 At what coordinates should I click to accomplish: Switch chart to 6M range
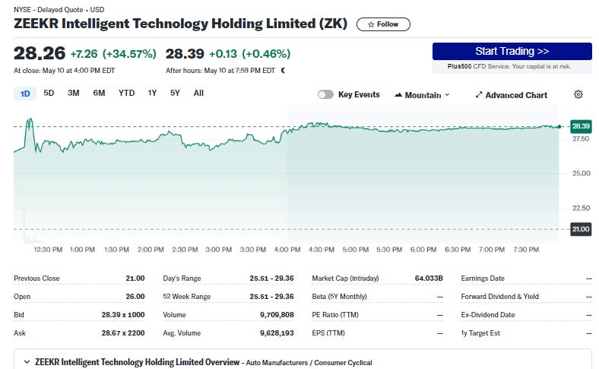pos(99,93)
